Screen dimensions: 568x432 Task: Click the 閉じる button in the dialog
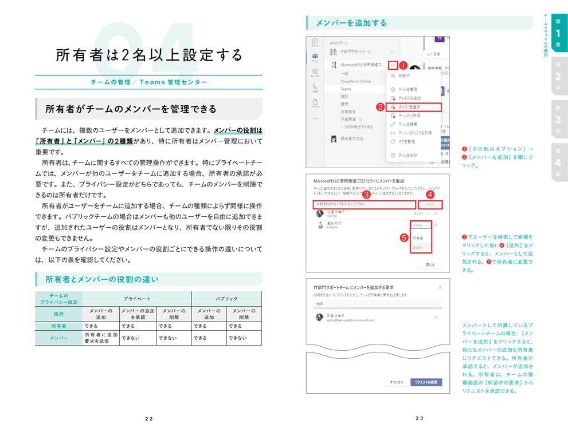[430, 265]
